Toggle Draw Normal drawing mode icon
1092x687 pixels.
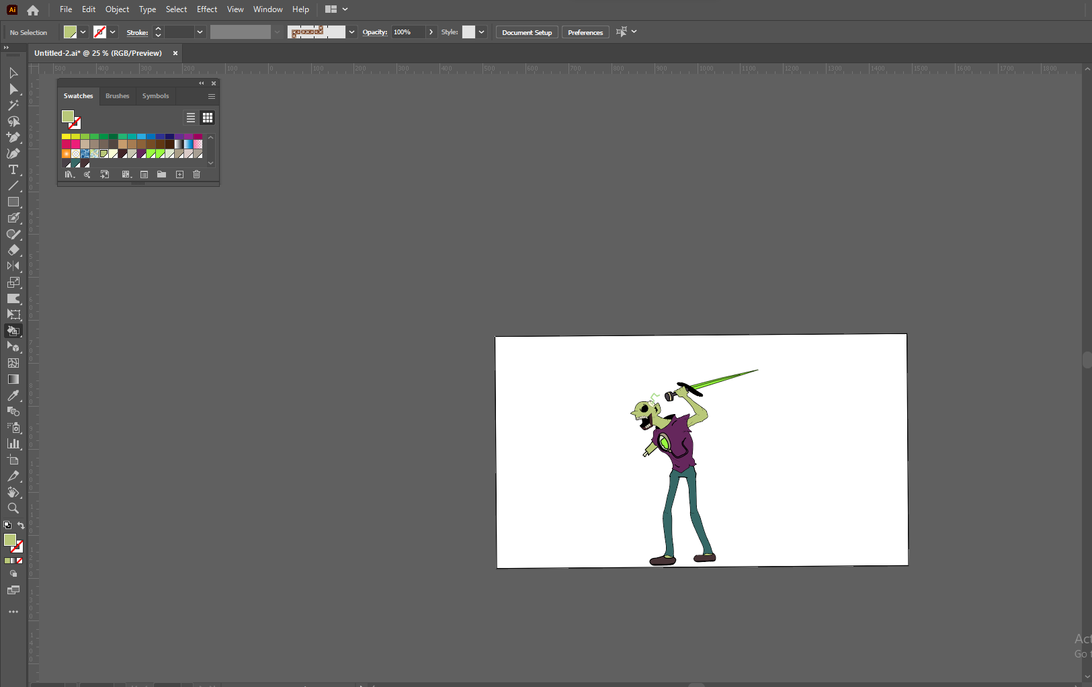pos(13,574)
